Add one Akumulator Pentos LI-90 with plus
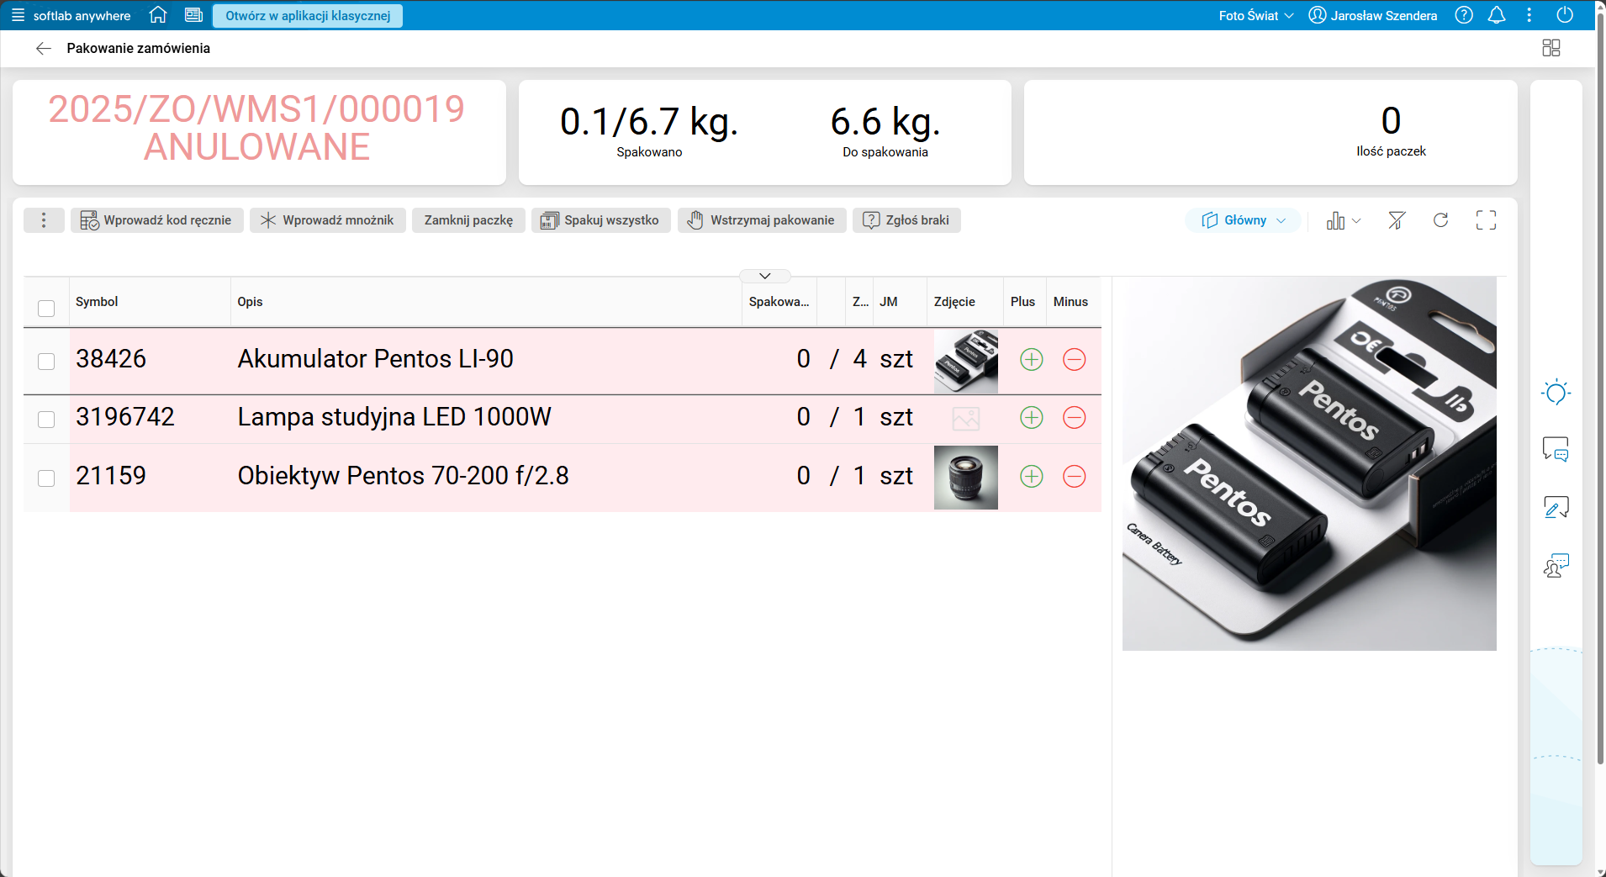1606x877 pixels. pyautogui.click(x=1031, y=360)
